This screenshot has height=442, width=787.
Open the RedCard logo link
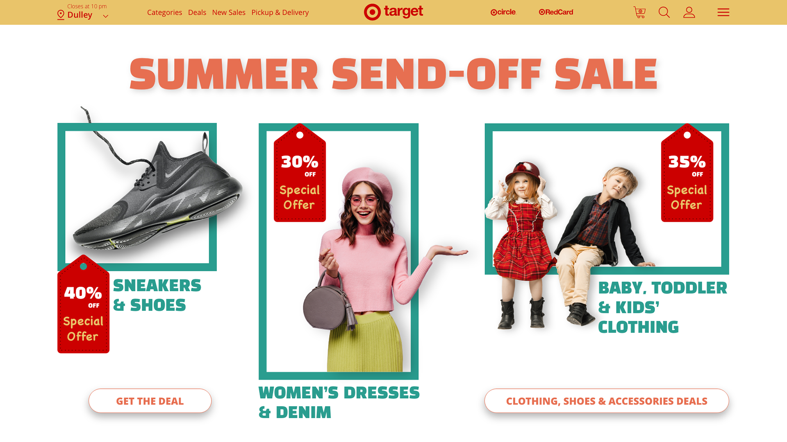click(x=556, y=12)
